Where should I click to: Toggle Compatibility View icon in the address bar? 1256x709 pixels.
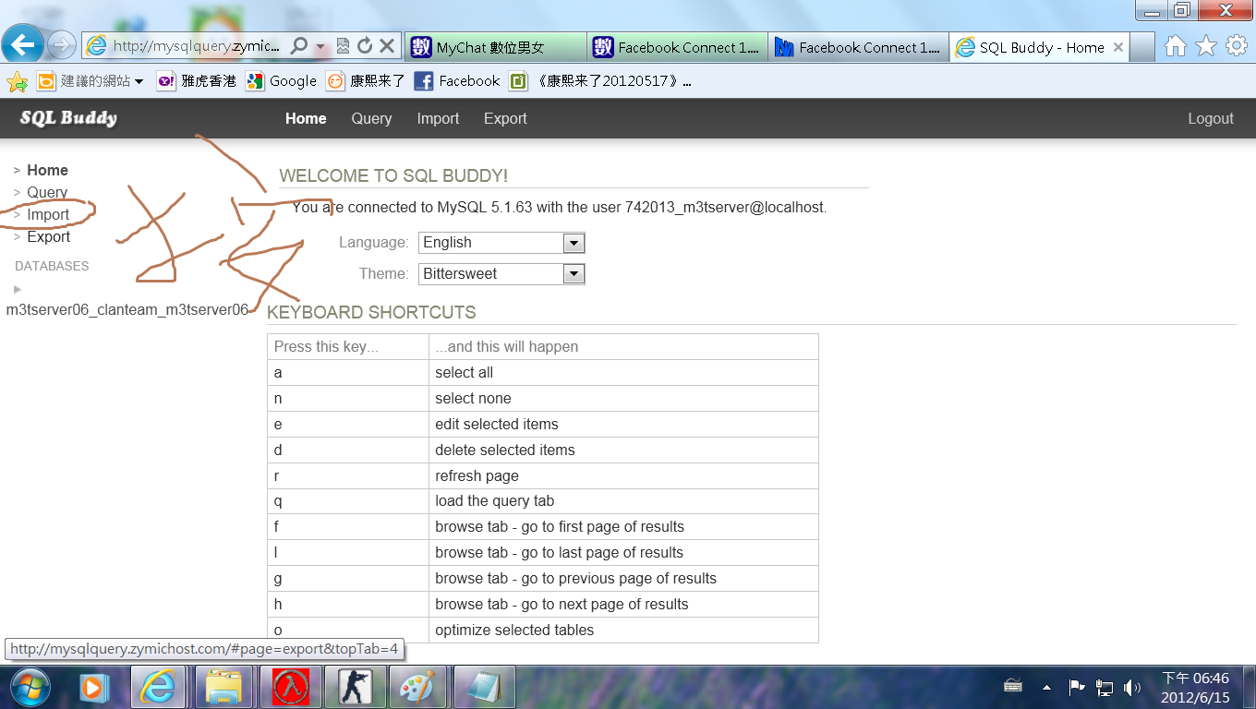click(x=343, y=45)
